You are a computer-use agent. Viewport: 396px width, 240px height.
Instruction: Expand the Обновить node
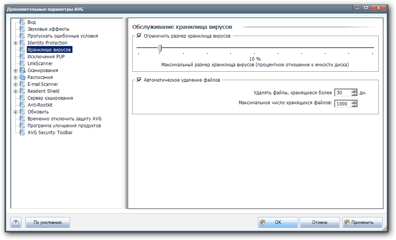[15, 112]
